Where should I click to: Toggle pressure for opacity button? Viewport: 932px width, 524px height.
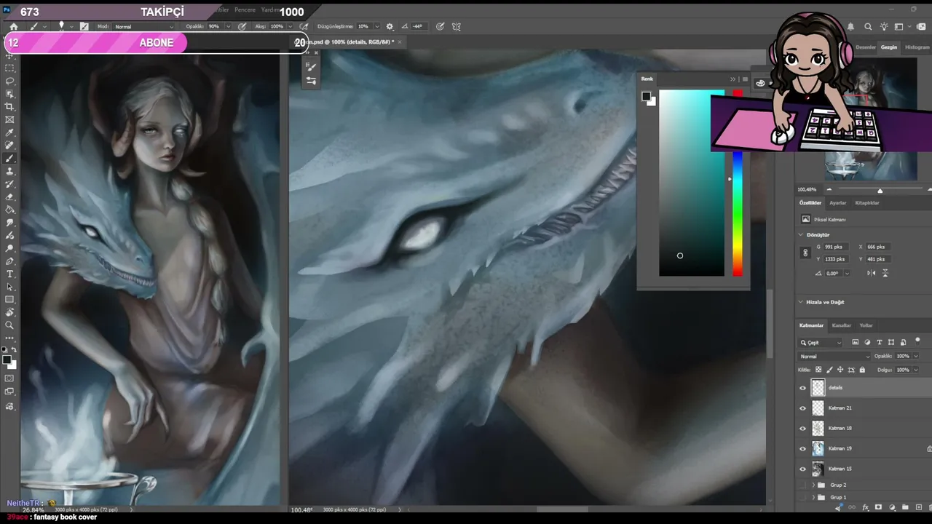[242, 27]
